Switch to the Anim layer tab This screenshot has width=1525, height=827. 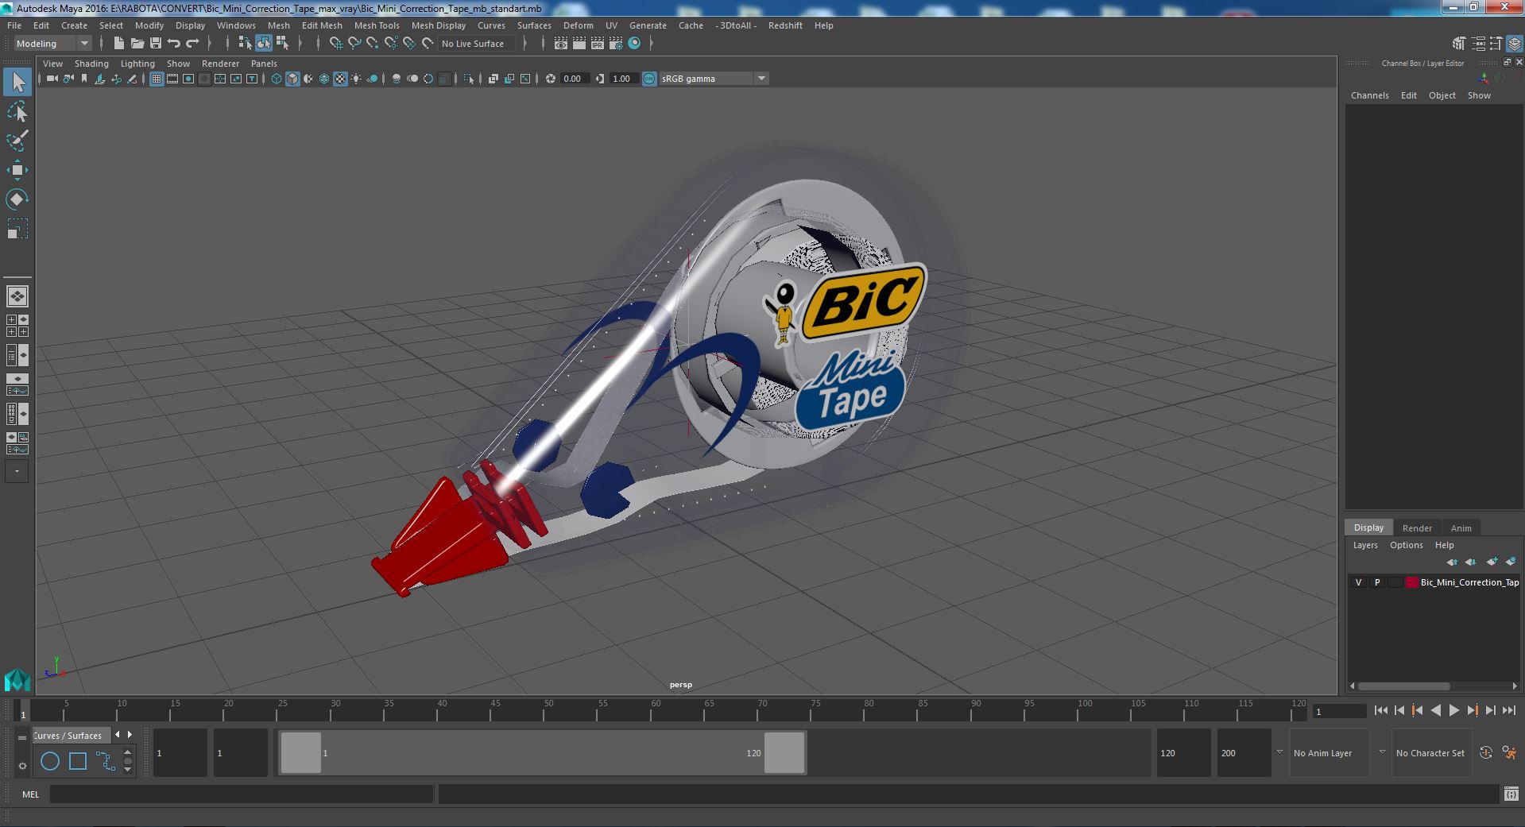coord(1461,528)
